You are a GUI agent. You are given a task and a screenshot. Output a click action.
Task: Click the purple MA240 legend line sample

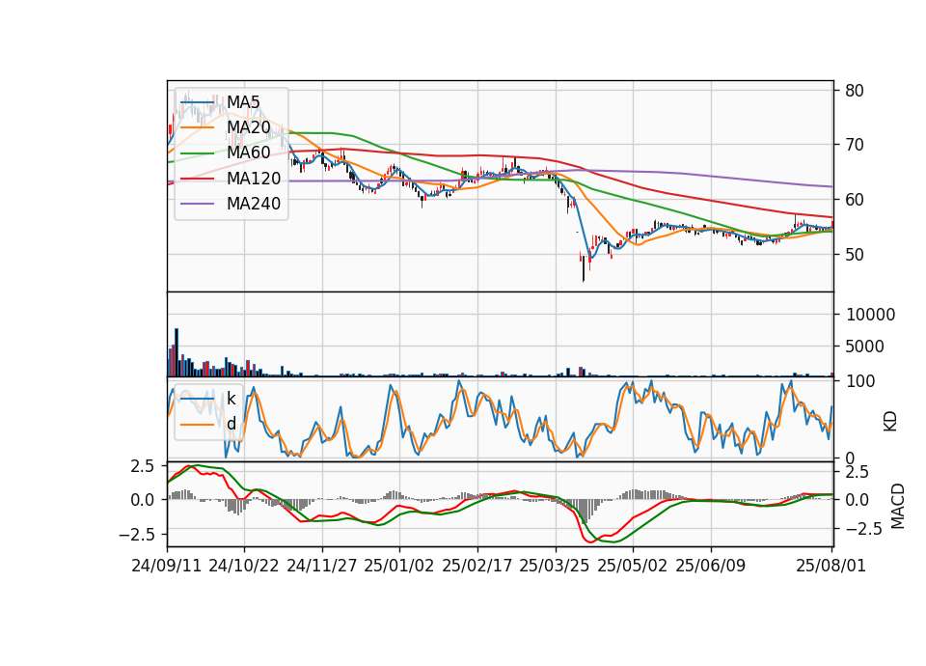(x=197, y=204)
